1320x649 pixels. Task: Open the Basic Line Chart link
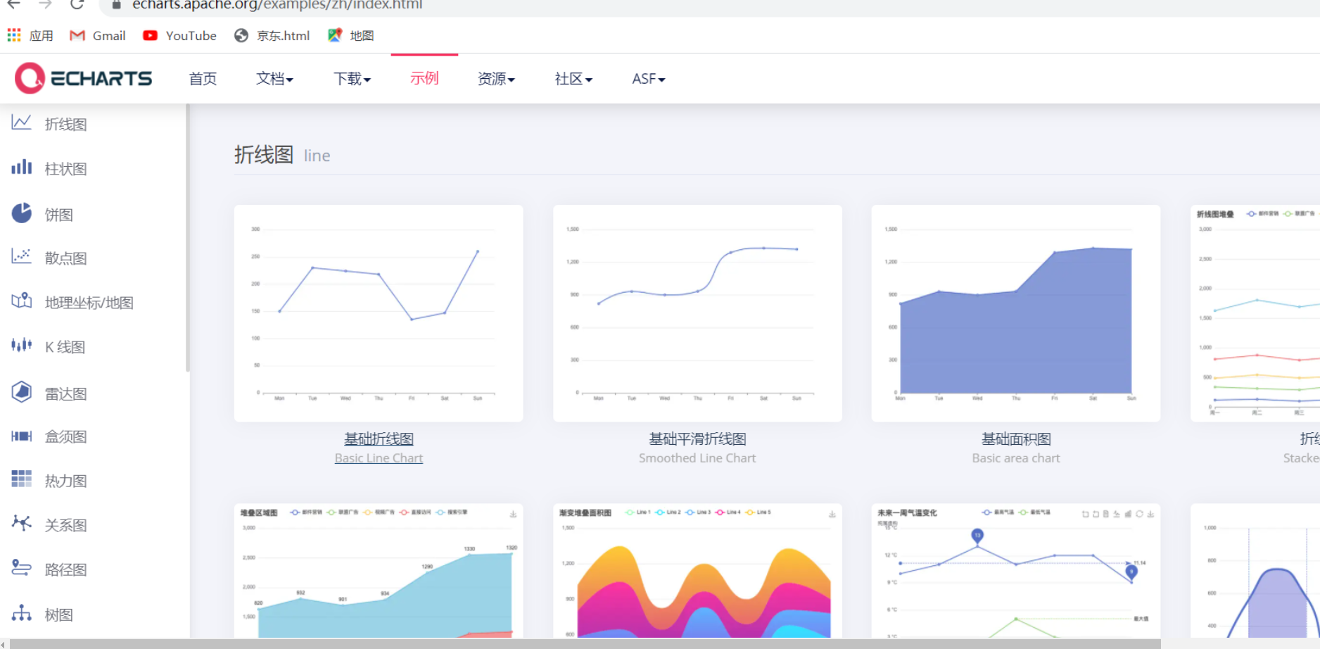click(379, 458)
